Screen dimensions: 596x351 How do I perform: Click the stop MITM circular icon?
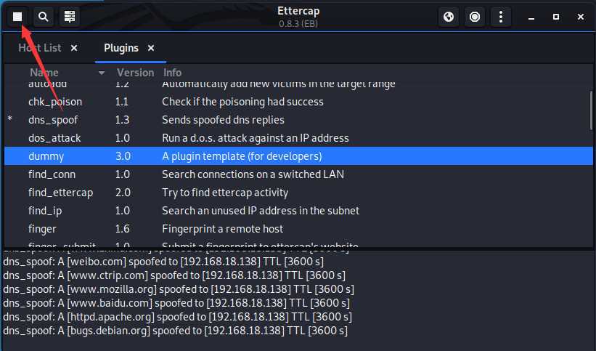(x=475, y=17)
